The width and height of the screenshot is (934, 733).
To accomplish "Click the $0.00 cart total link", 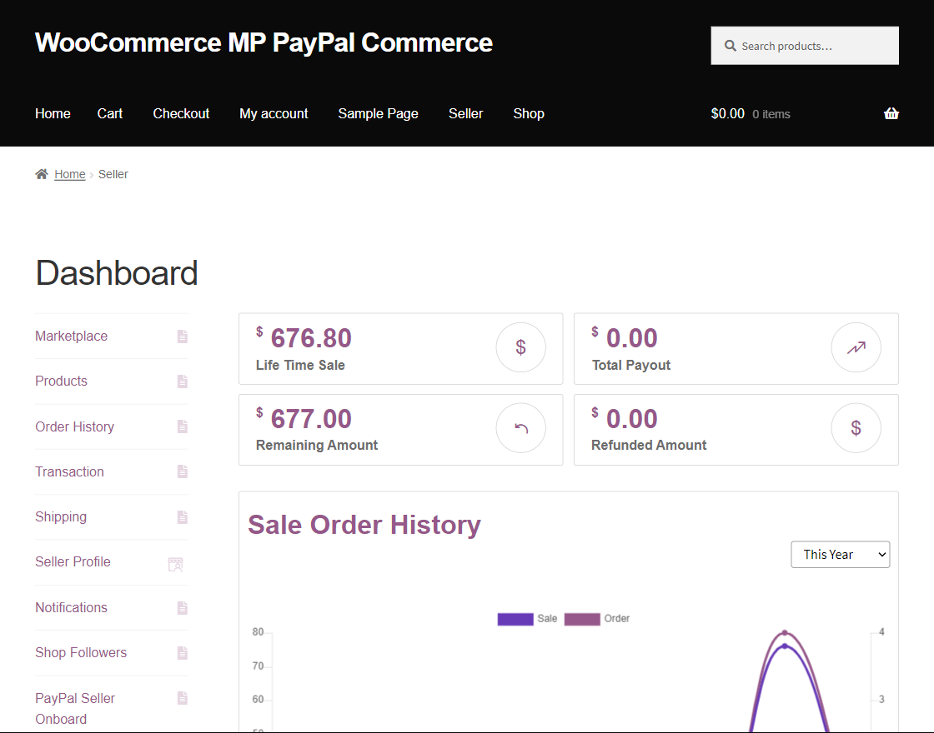I will click(x=727, y=114).
